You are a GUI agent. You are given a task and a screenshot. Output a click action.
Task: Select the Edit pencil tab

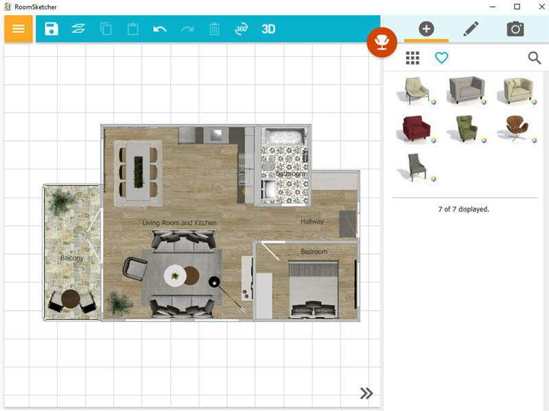tap(470, 29)
